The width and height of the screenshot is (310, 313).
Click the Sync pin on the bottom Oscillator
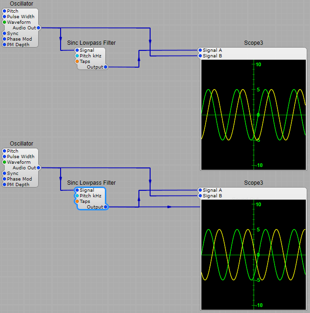click(x=5, y=173)
